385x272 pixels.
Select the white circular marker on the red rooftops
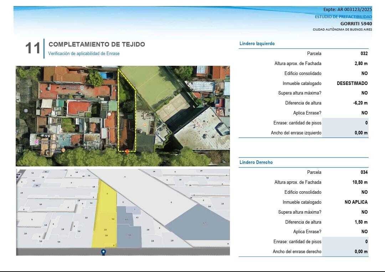[x=82, y=87]
